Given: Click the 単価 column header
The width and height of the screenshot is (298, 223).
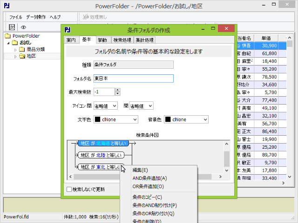Looking at the screenshot, I should click(x=266, y=38).
